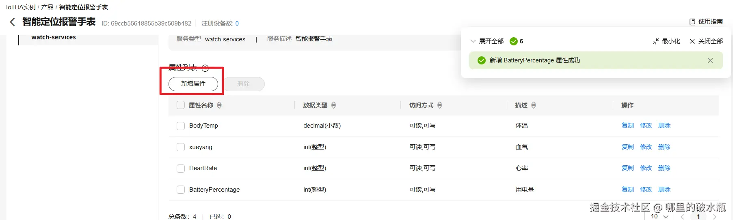This screenshot has height=220, width=733.
Task: Click 修改 for the HeartRate property
Action: (x=646, y=168)
